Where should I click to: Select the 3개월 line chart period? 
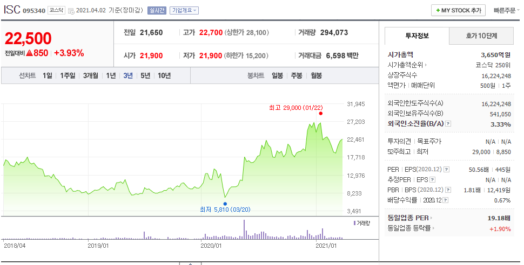91,75
